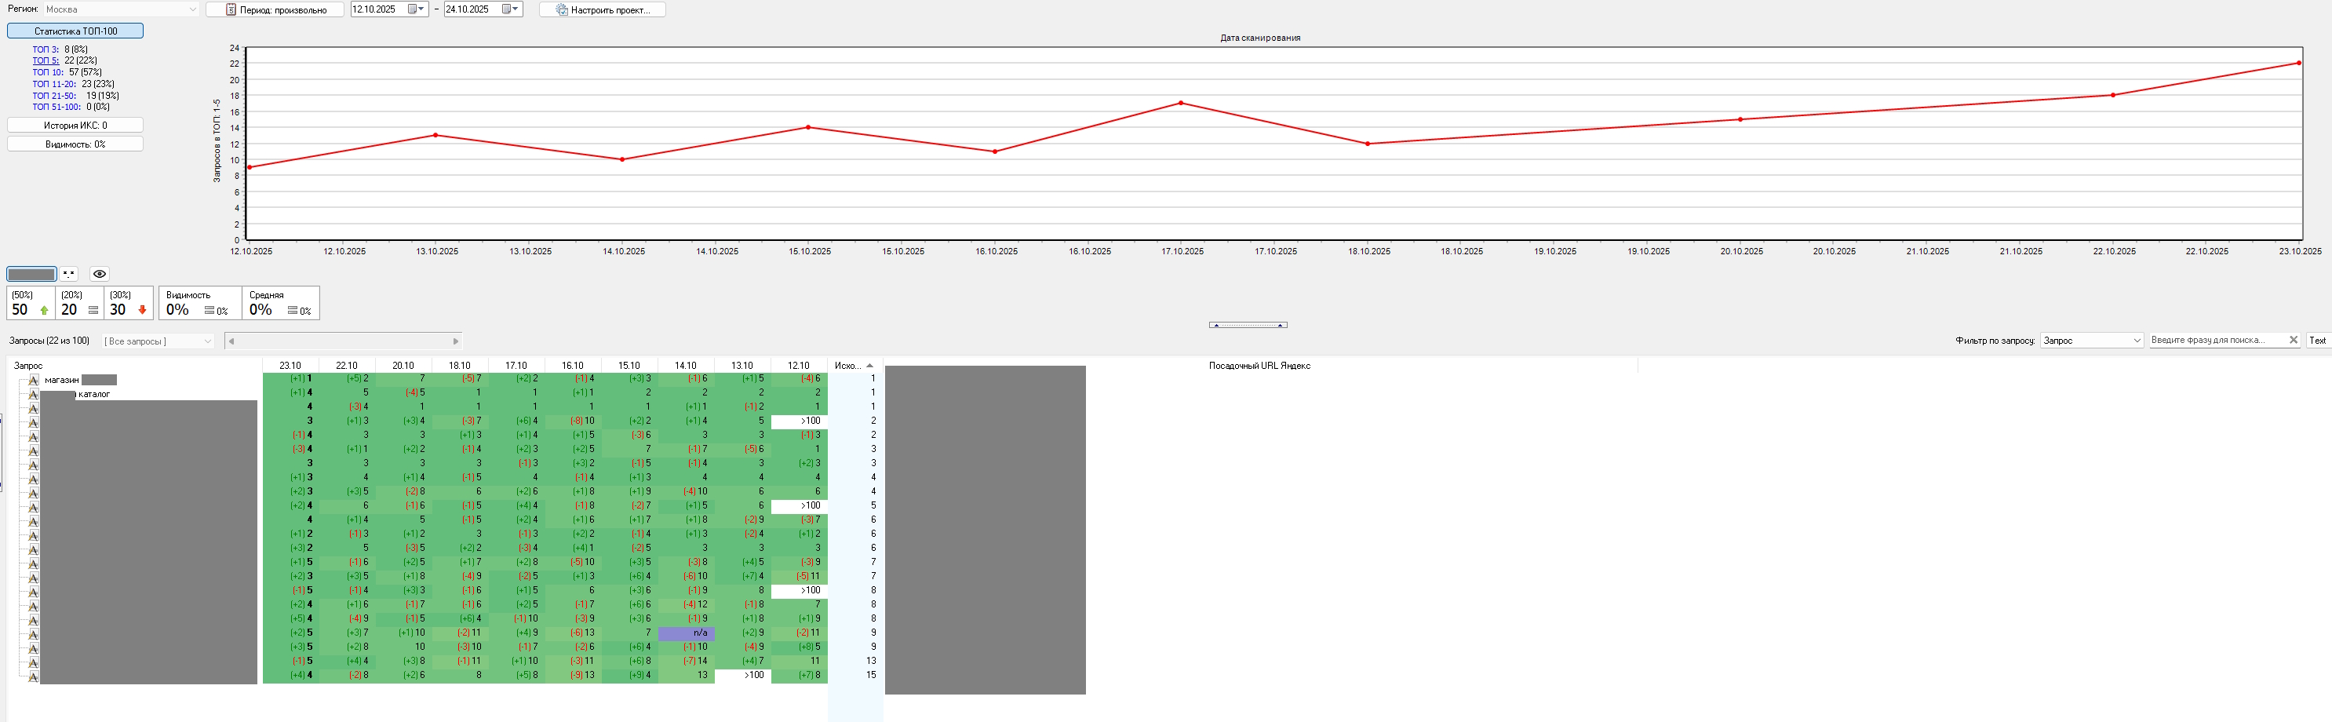The width and height of the screenshot is (2332, 722).
Task: Open 'История ИКС: 0'
Action: pyautogui.click(x=75, y=125)
